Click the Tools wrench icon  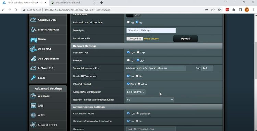tap(33, 78)
